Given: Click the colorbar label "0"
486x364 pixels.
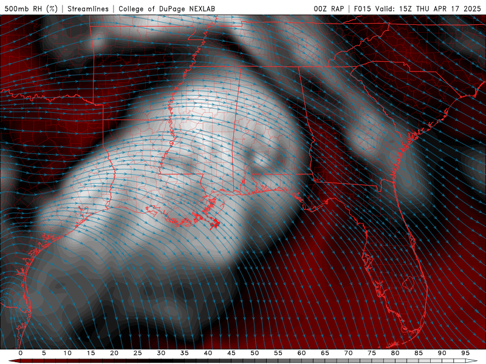Looking at the screenshot, I should coord(21,353).
